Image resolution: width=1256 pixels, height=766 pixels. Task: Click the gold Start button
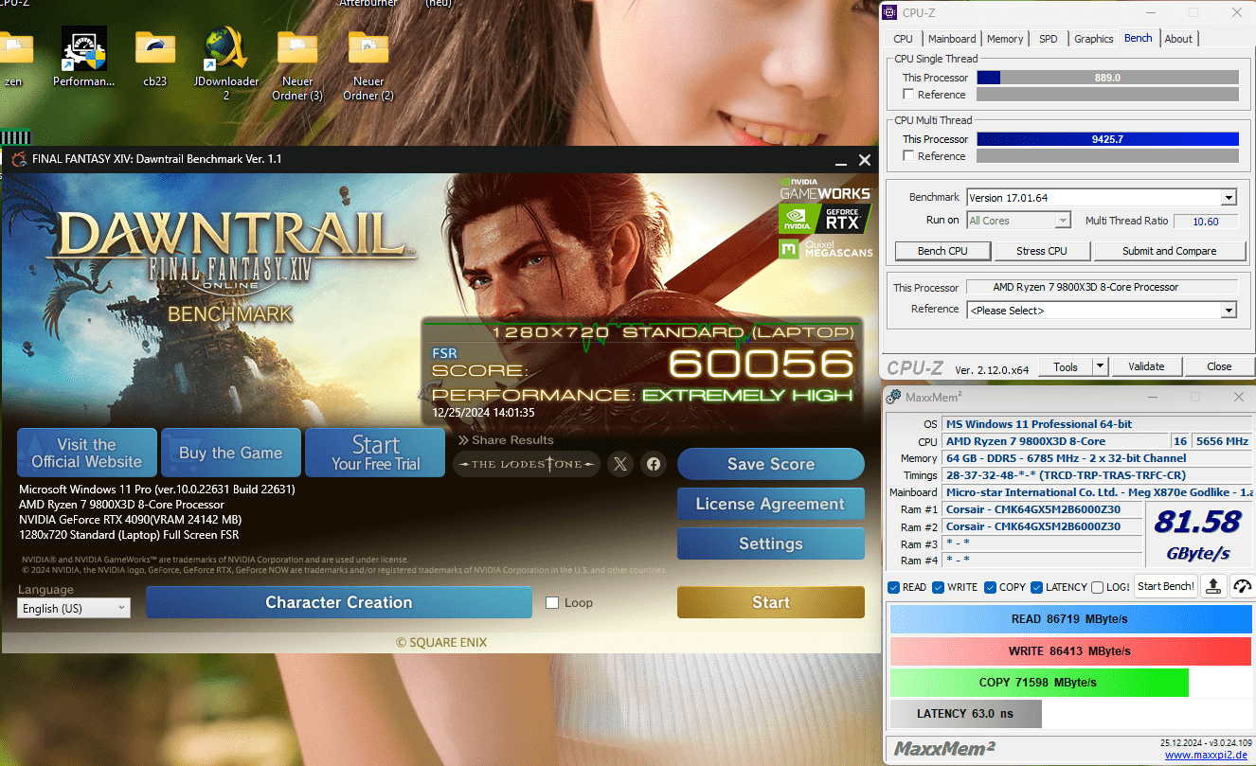click(x=771, y=602)
